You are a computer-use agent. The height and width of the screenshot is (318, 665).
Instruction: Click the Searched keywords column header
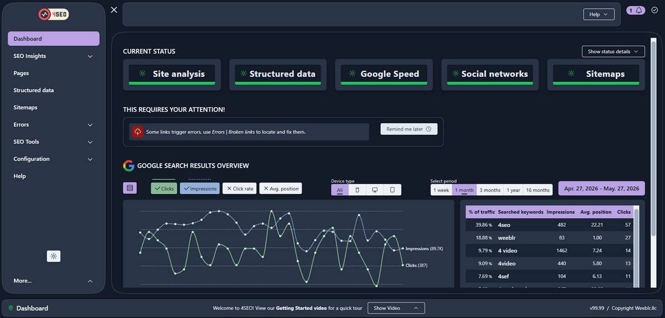[x=520, y=212]
